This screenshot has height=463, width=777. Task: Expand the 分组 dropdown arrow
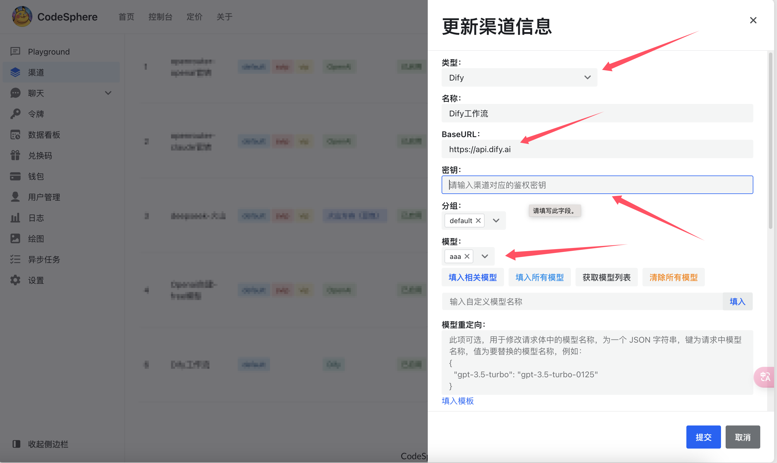[496, 221]
